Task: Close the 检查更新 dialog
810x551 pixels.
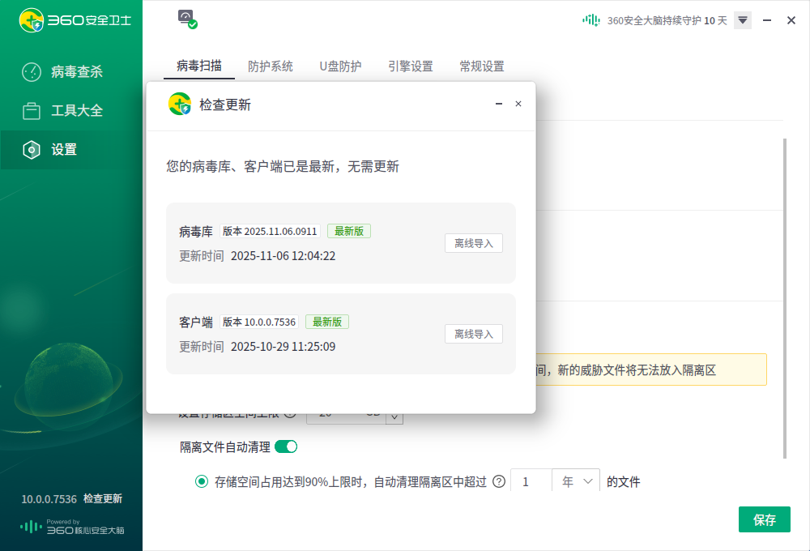Action: [518, 104]
